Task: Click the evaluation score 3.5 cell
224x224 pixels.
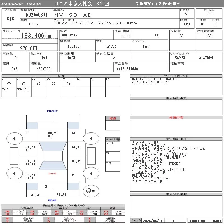Action: [211, 14]
